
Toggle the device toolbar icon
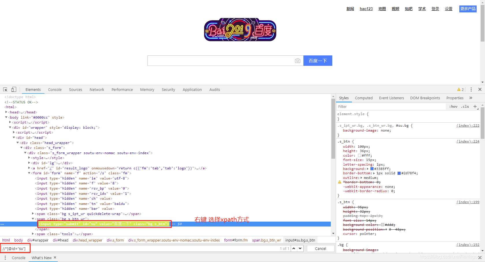click(14, 89)
